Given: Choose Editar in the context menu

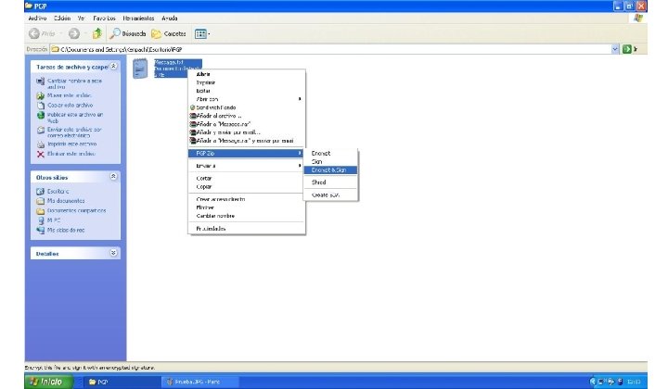Looking at the screenshot, I should [247, 91].
